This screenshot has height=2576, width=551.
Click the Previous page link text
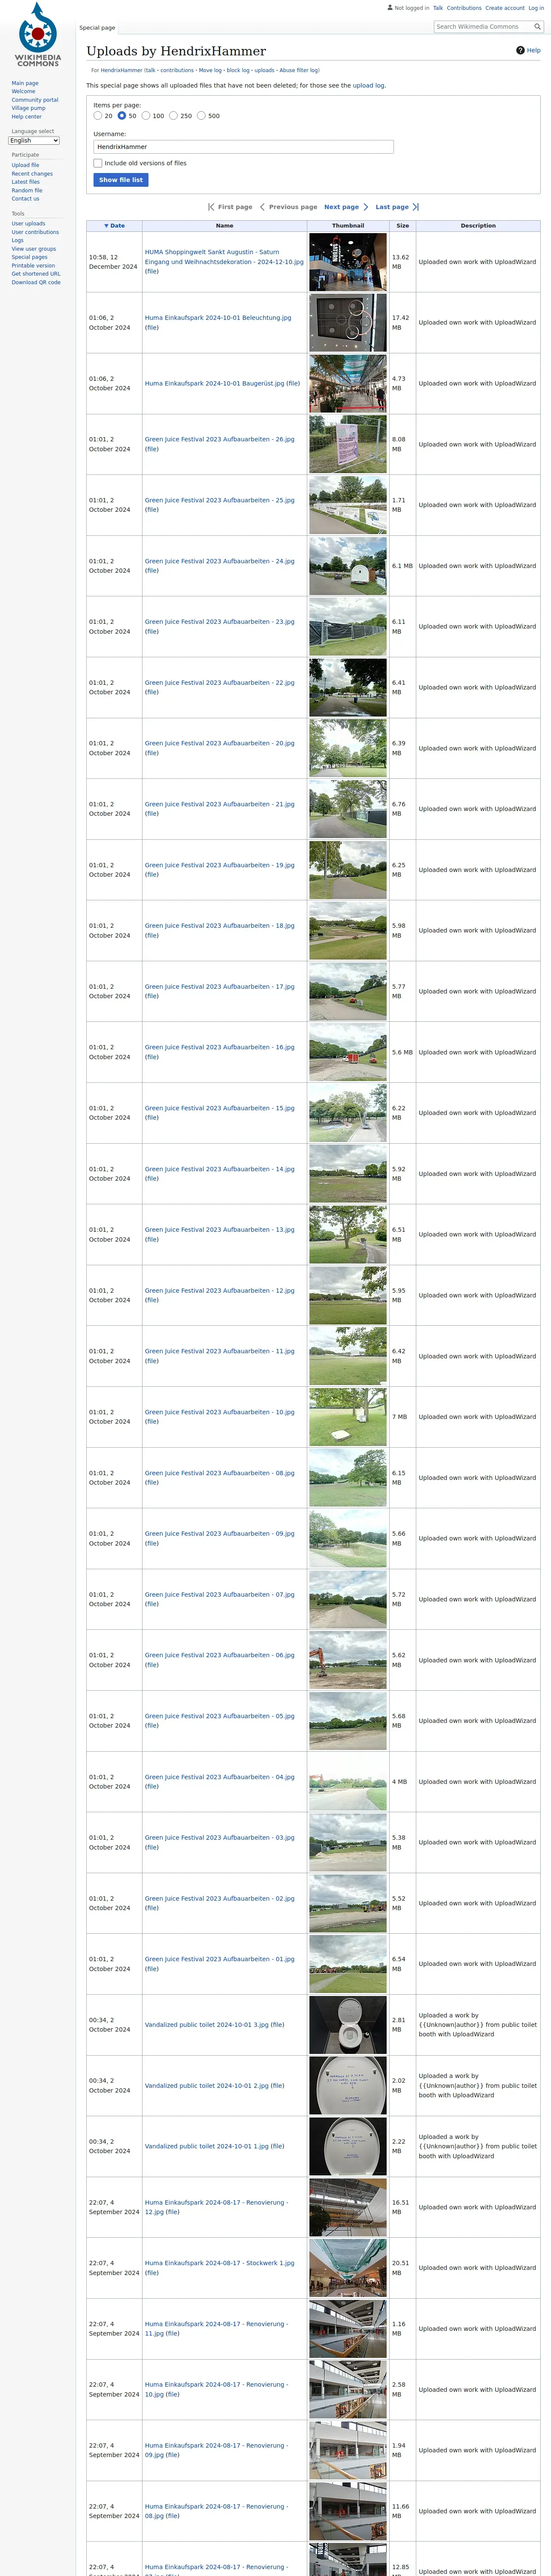(x=293, y=207)
